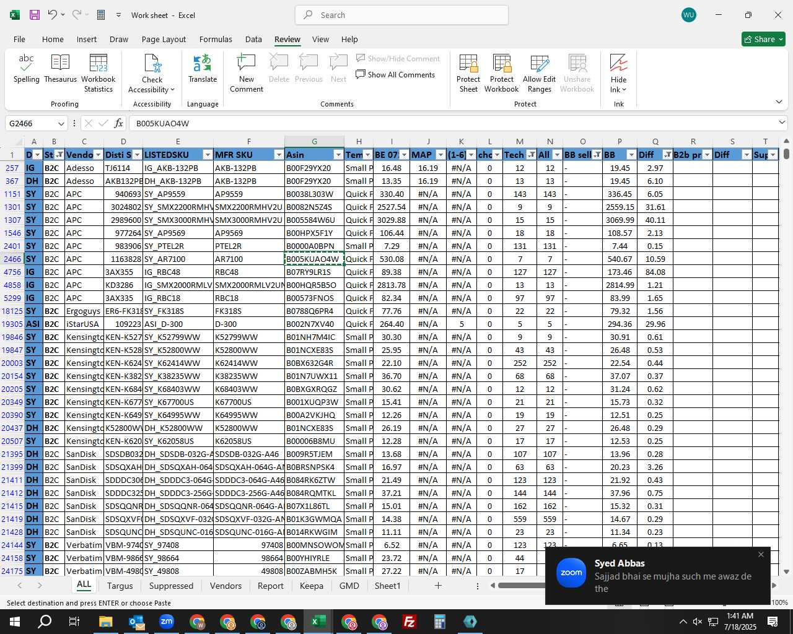Viewport: 793px width, 634px height.
Task: Open the Customize Quick Access Toolbar dropdown
Action: pyautogui.click(x=118, y=15)
